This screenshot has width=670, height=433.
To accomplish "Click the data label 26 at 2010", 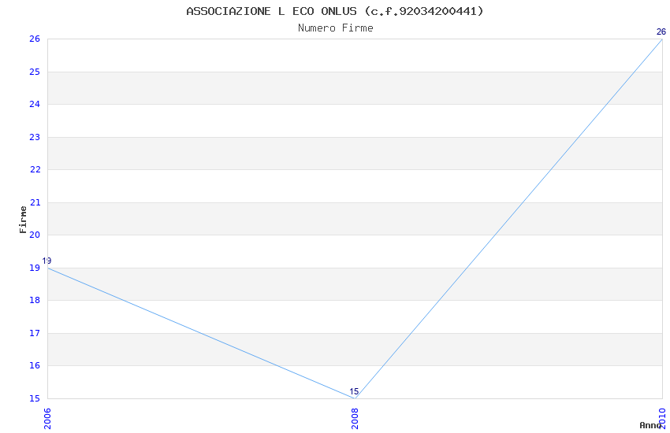I will click(x=661, y=31).
